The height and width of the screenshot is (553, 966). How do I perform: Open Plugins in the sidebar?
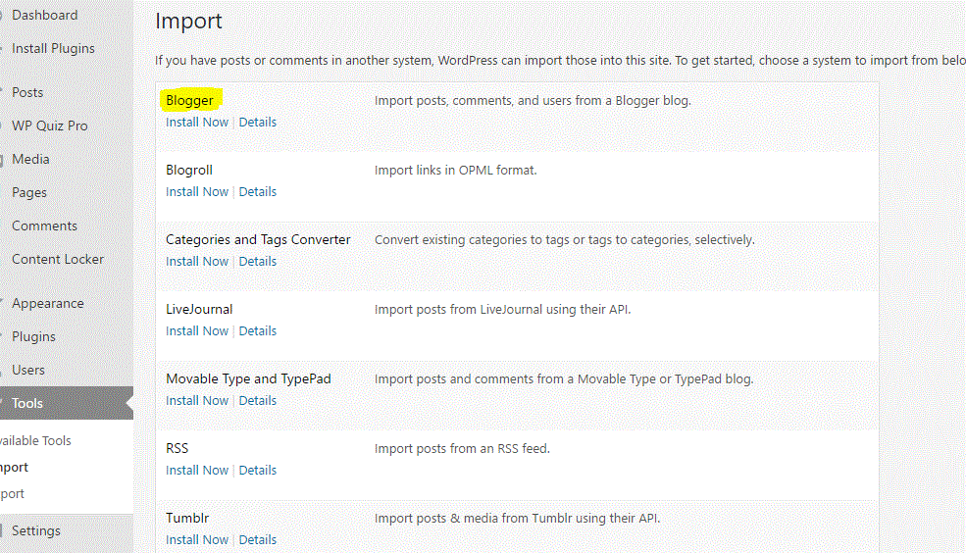click(x=33, y=336)
